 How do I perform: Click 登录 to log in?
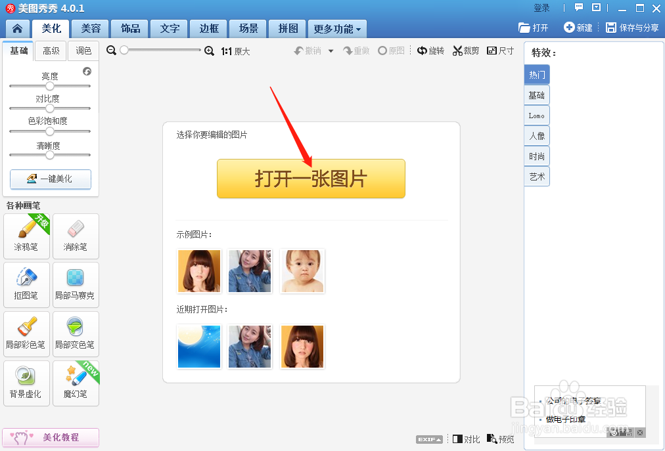541,8
